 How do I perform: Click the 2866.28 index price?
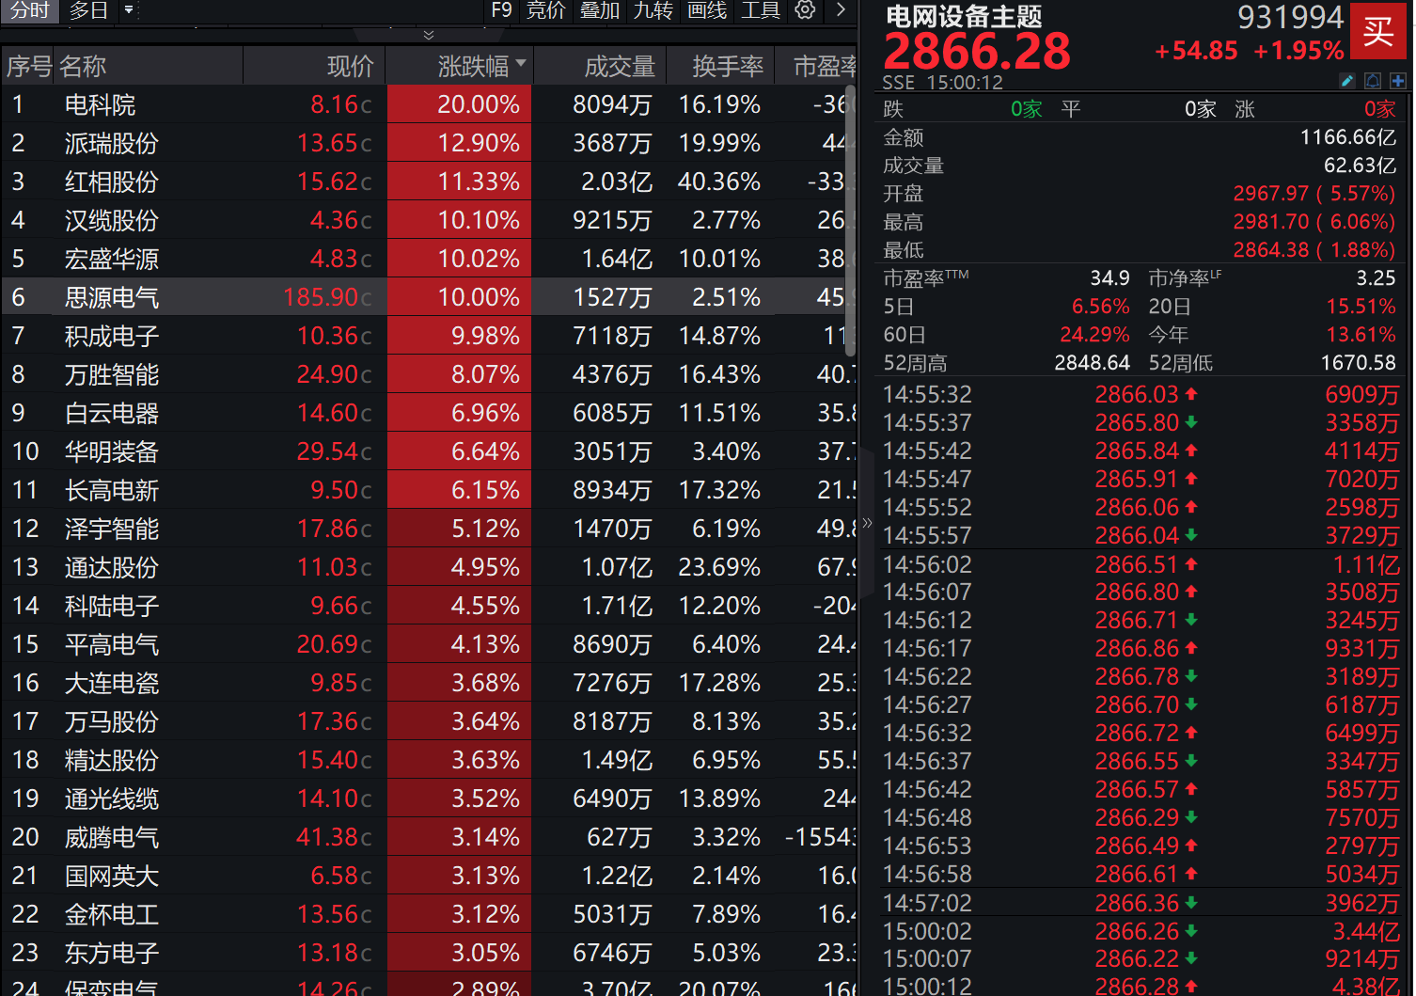pos(977,51)
